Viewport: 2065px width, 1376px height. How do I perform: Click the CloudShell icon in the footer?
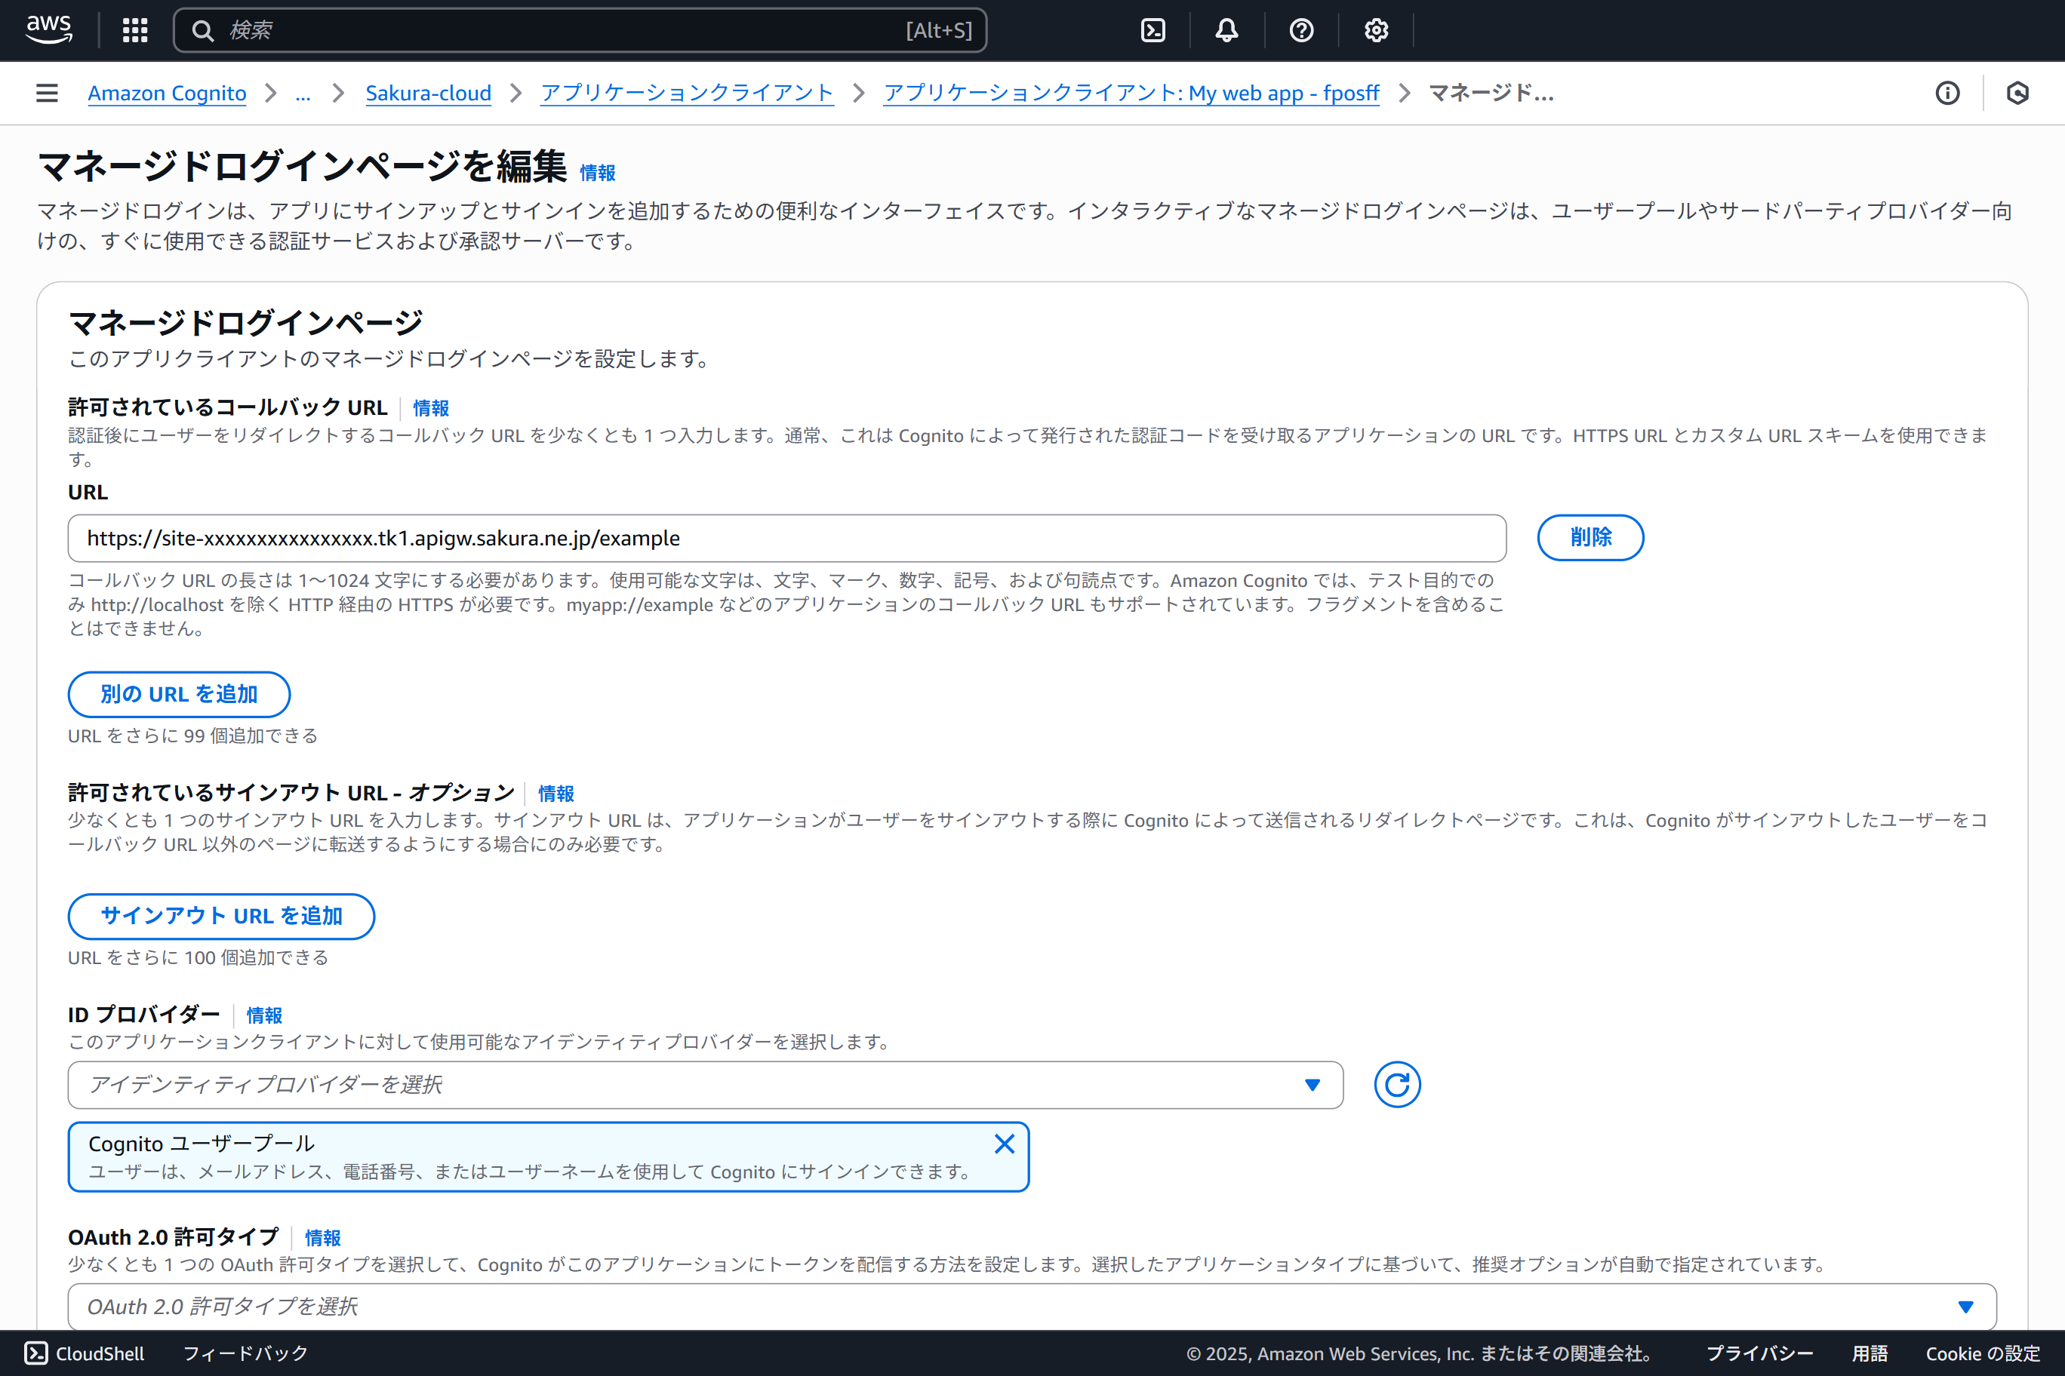click(x=36, y=1353)
